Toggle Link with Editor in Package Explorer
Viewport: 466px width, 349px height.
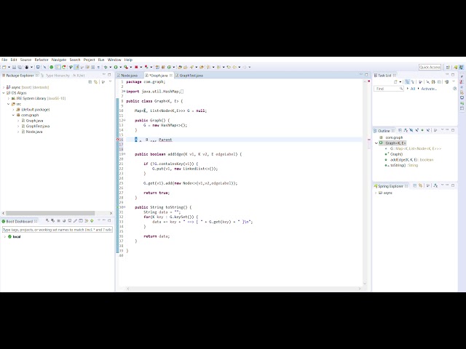(x=95, y=81)
